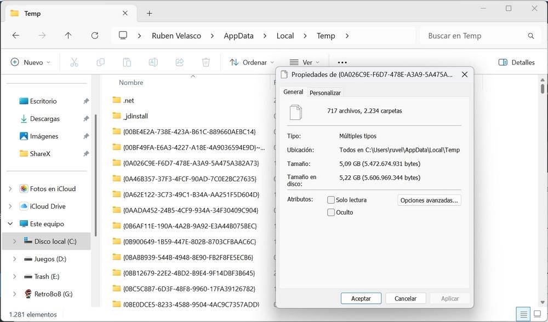Close the Temp tab
Screen dimensions: 548x322
coord(125,13)
